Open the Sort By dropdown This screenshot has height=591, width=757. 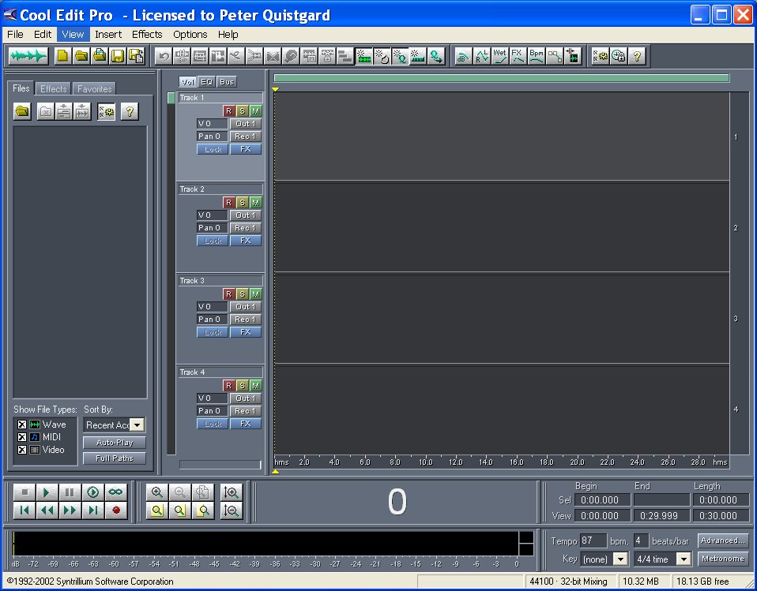[137, 425]
